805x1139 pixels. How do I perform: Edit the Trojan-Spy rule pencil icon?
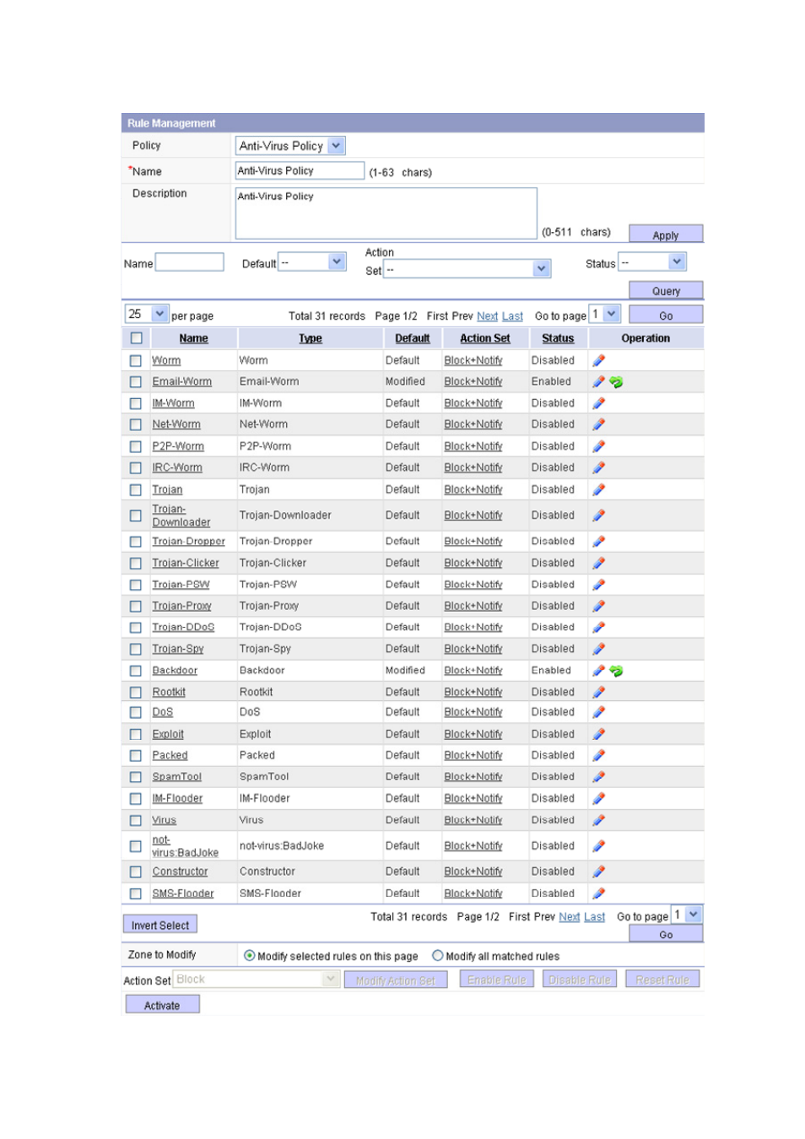[599, 649]
